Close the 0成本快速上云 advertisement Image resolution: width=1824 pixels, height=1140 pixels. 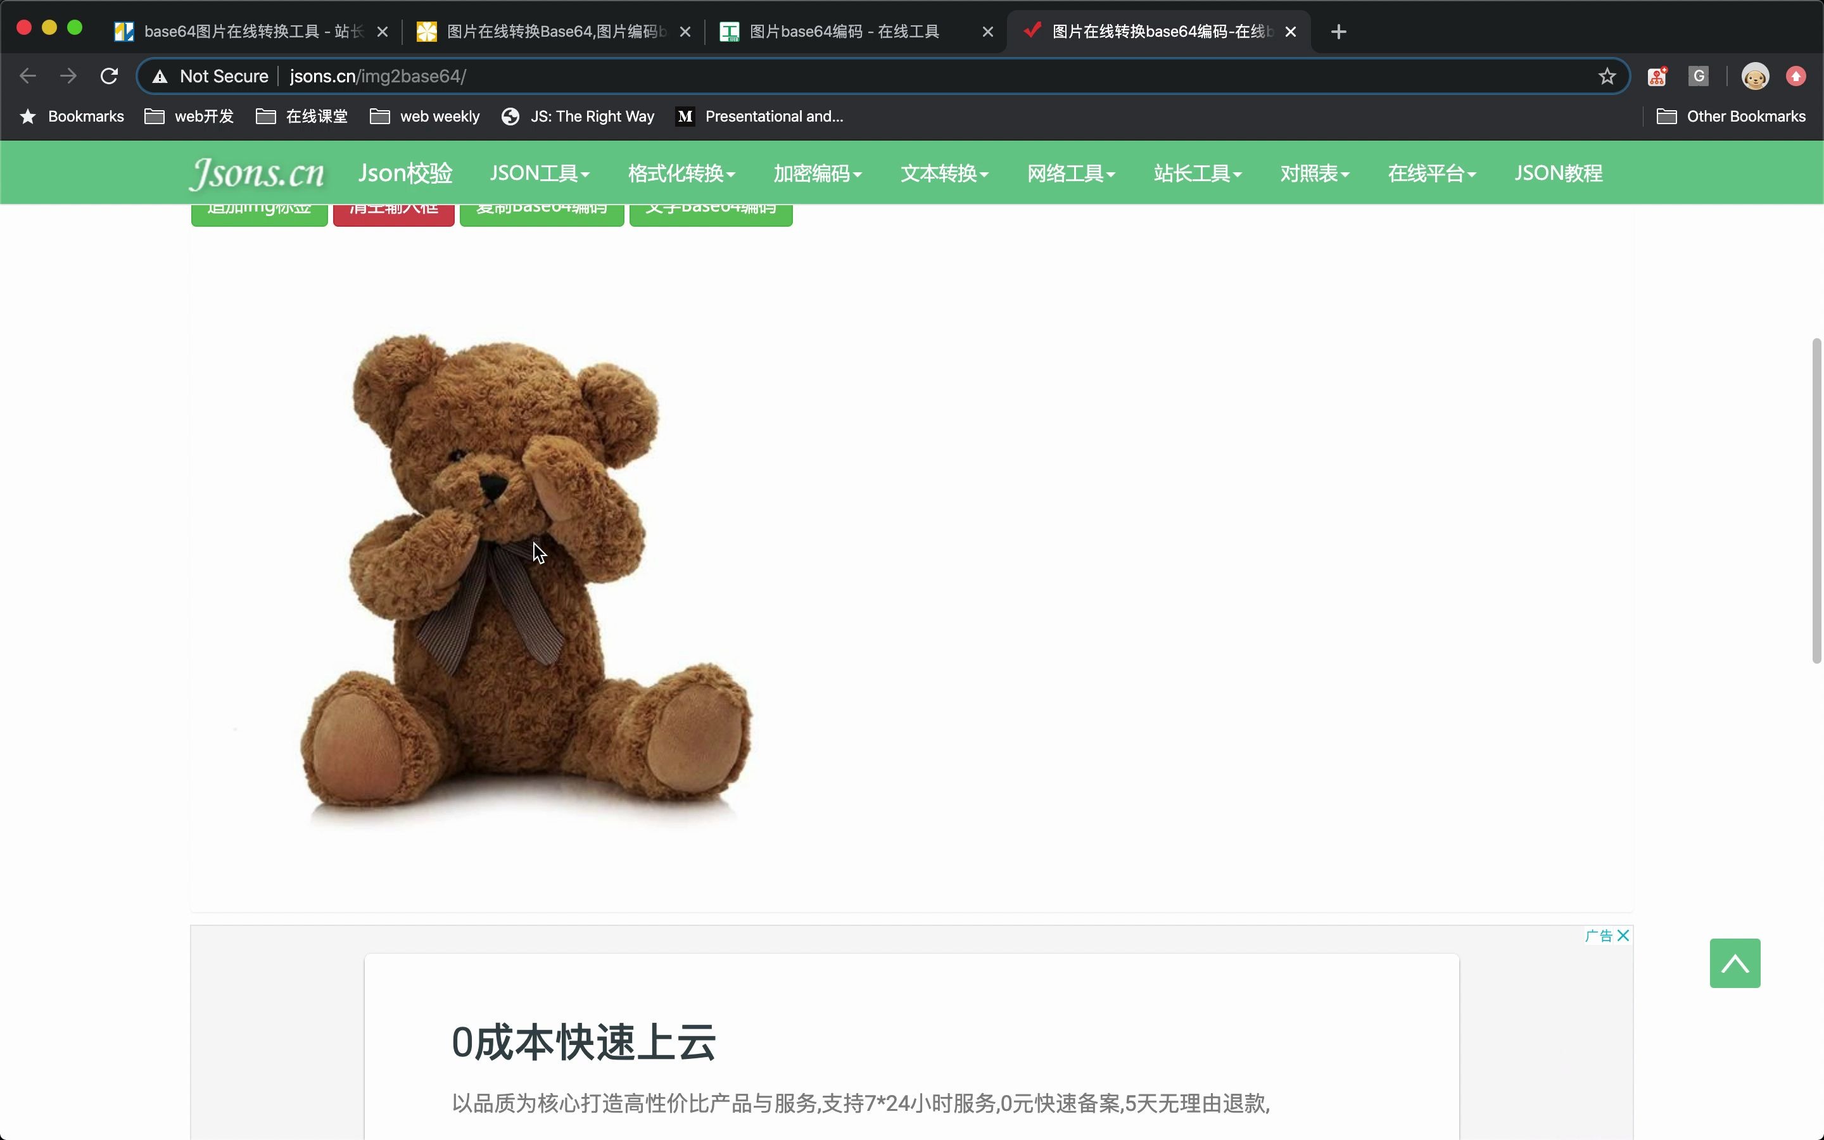click(x=1622, y=935)
